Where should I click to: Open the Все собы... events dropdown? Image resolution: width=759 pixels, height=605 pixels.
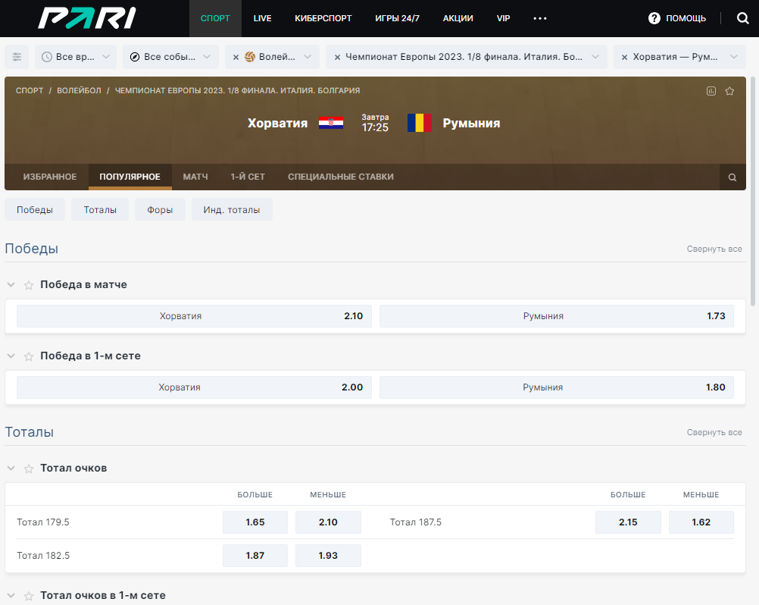(170, 57)
